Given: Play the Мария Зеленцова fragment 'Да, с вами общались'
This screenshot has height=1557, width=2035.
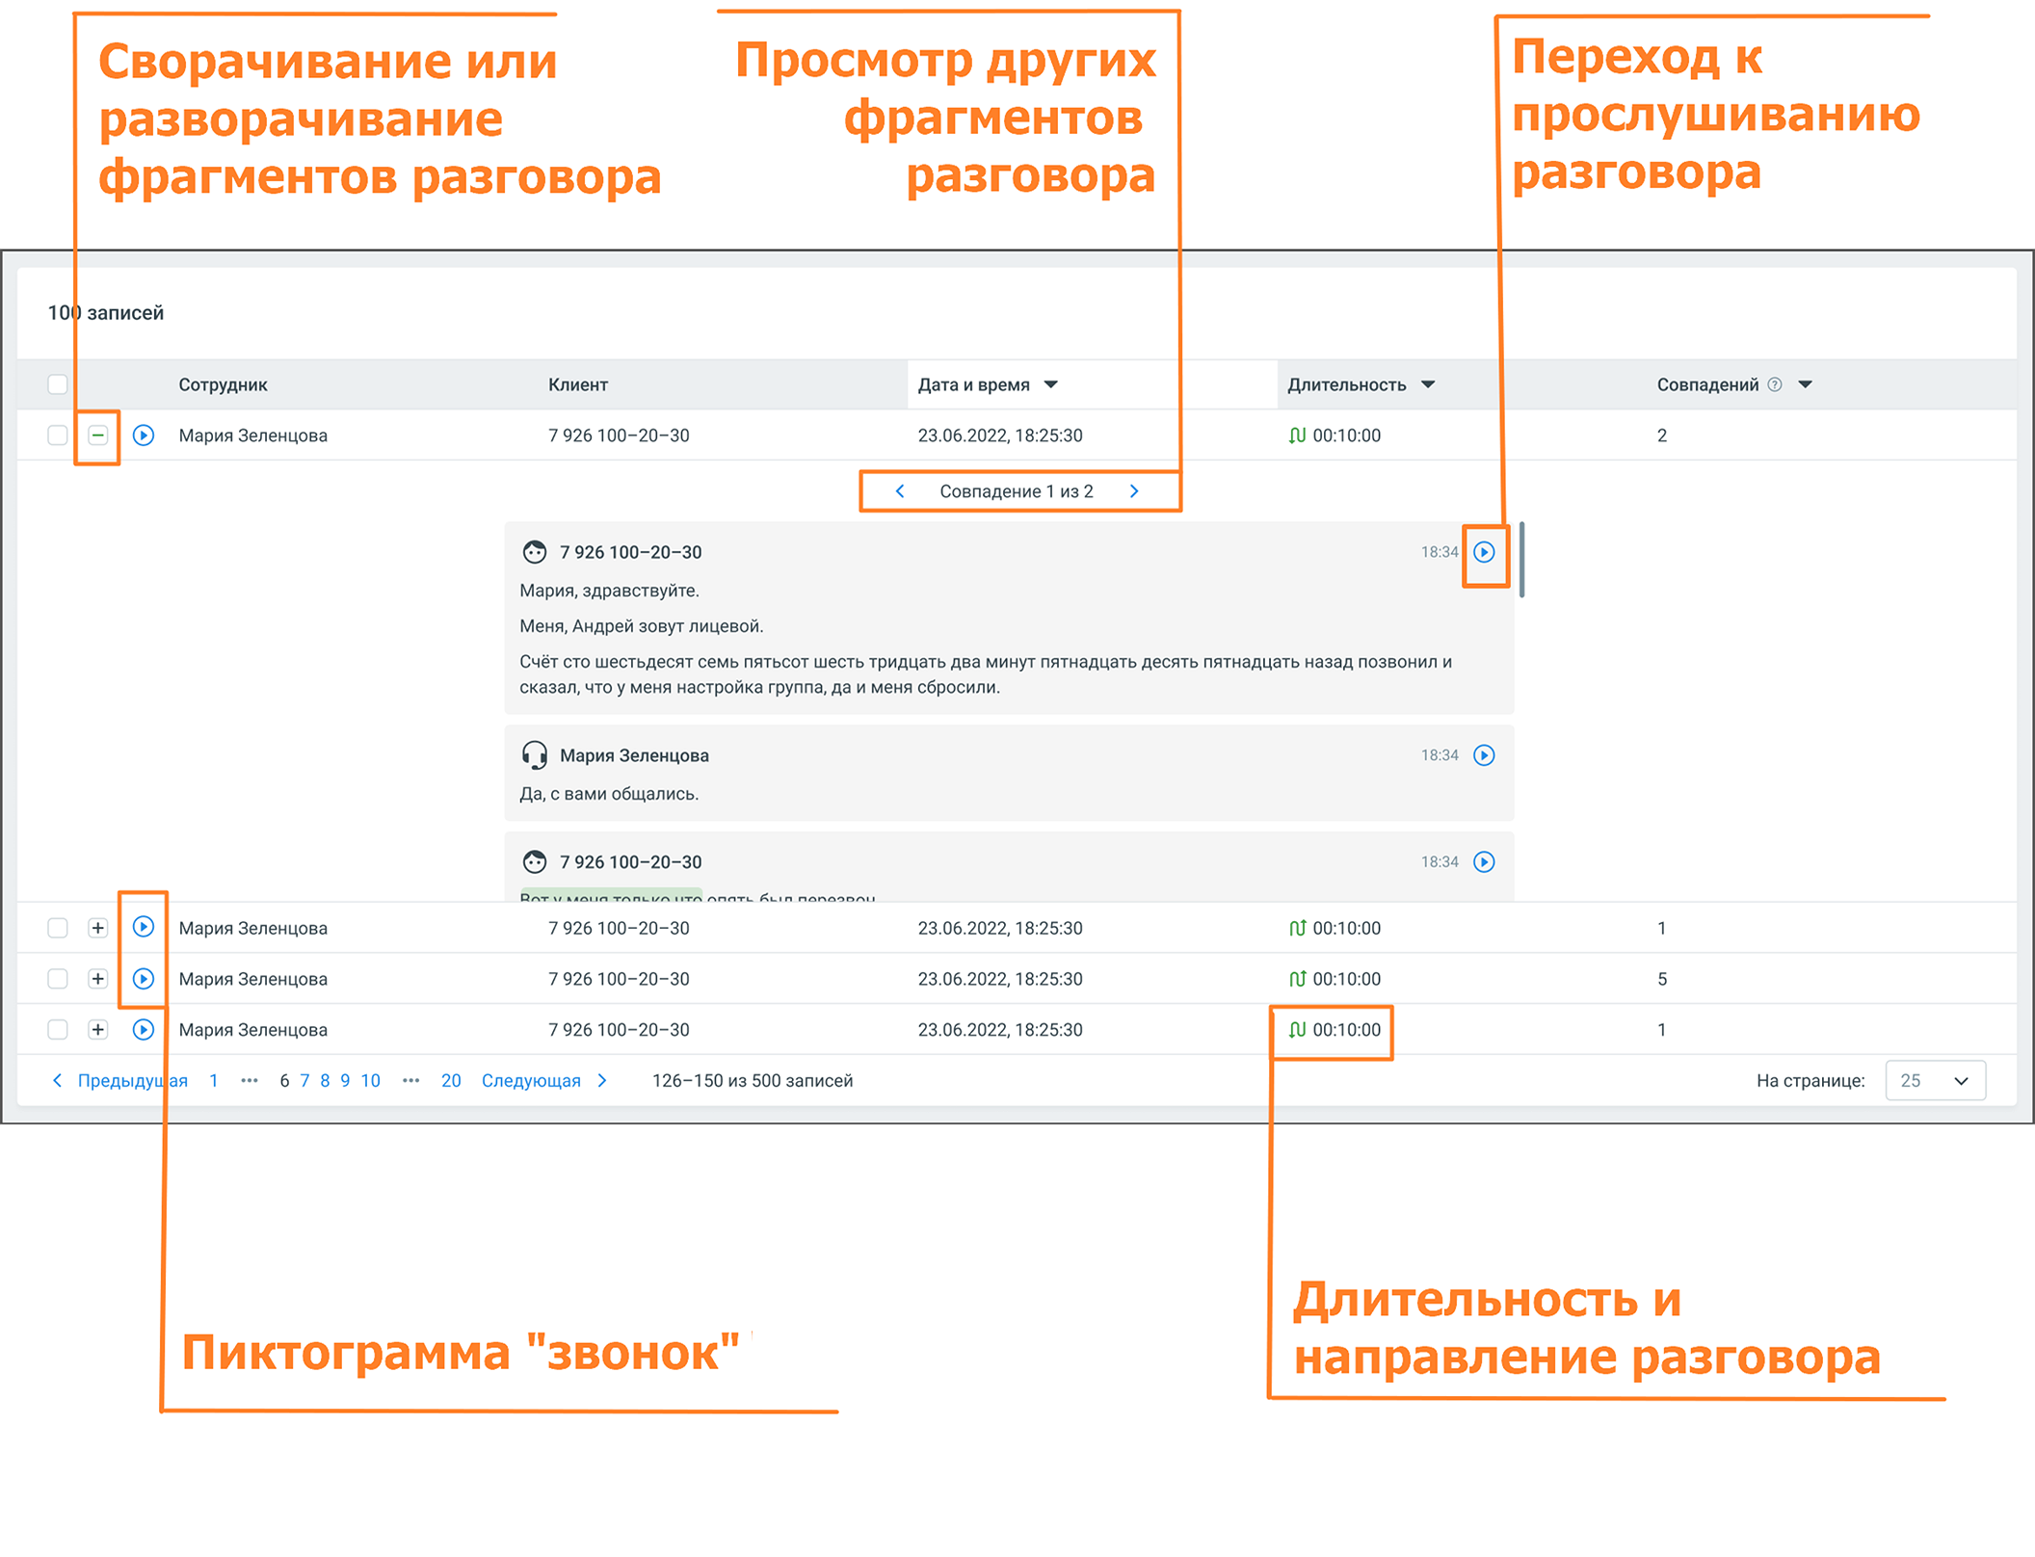Looking at the screenshot, I should point(1484,755).
